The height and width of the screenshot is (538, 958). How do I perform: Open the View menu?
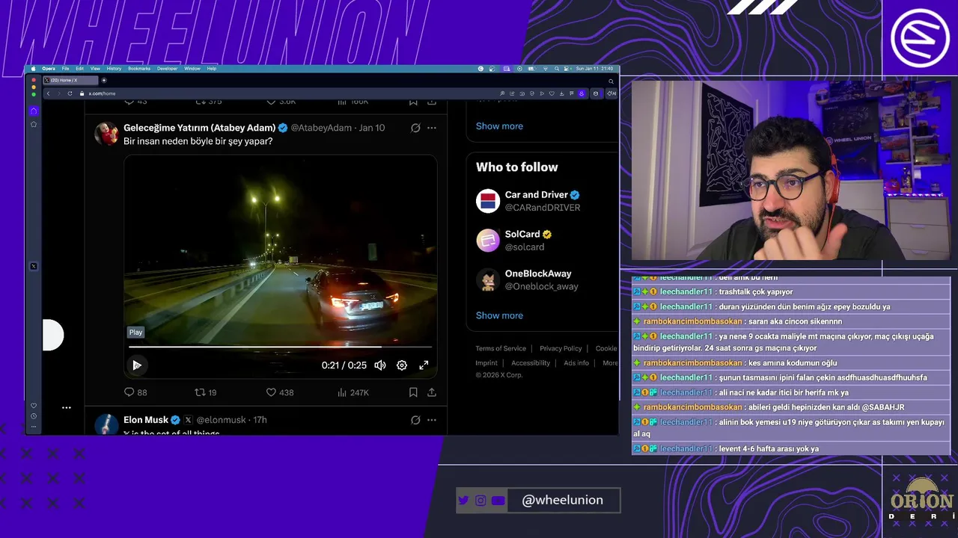[95, 69]
